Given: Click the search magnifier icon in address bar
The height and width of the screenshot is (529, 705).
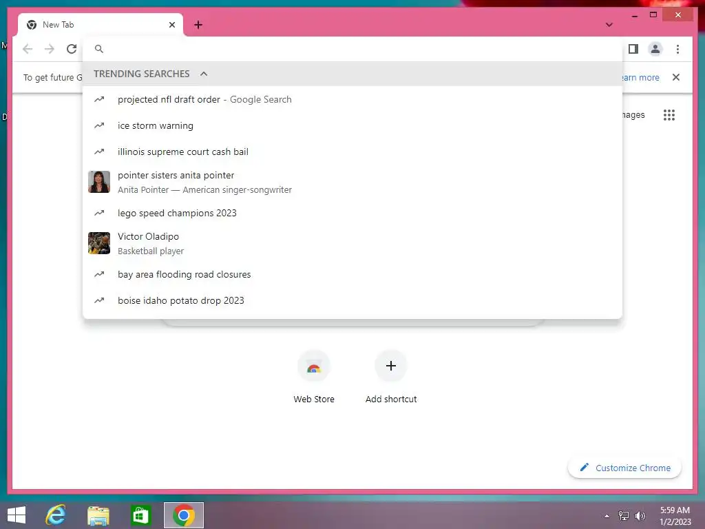Looking at the screenshot, I should pos(99,49).
